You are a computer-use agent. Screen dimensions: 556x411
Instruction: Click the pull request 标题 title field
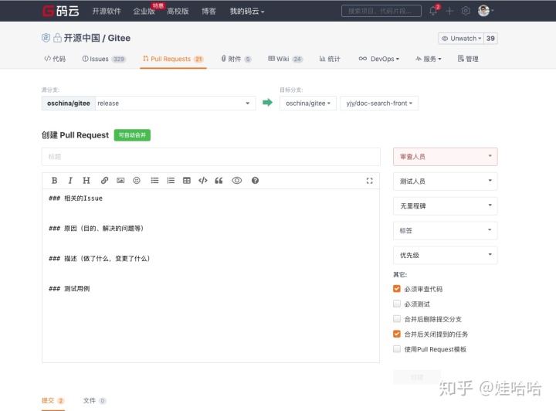[211, 157]
